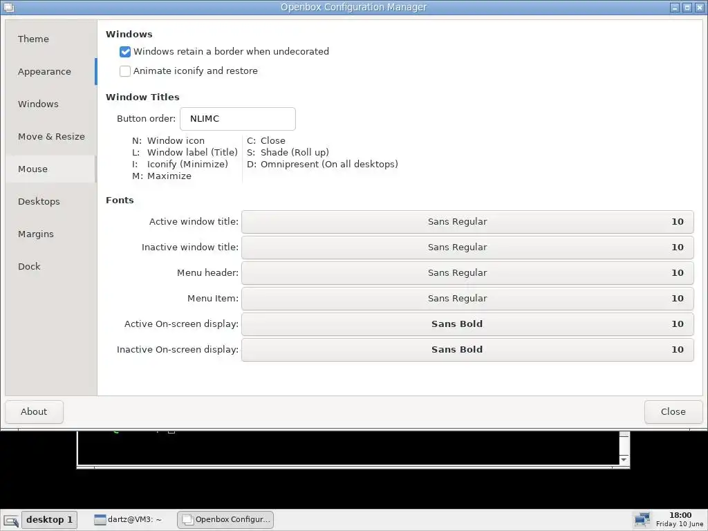Switch to the Windows sidebar section

click(50, 104)
